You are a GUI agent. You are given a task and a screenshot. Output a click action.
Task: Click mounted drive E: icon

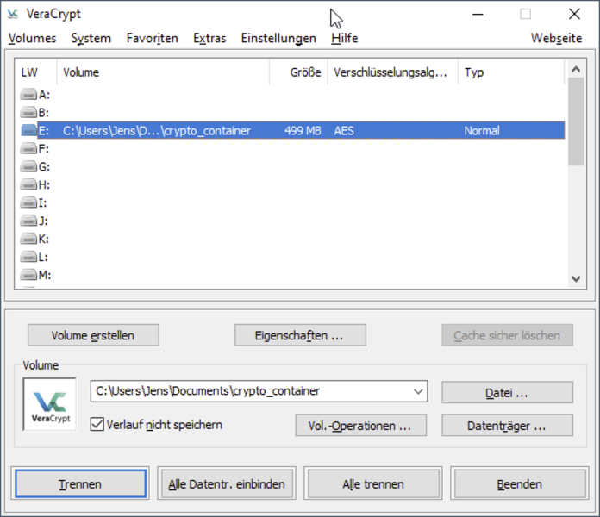29,131
